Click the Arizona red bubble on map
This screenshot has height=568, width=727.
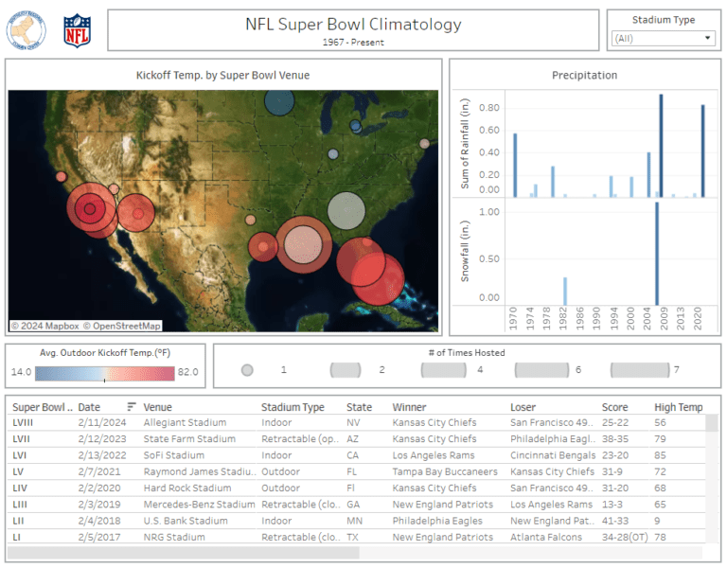point(136,213)
